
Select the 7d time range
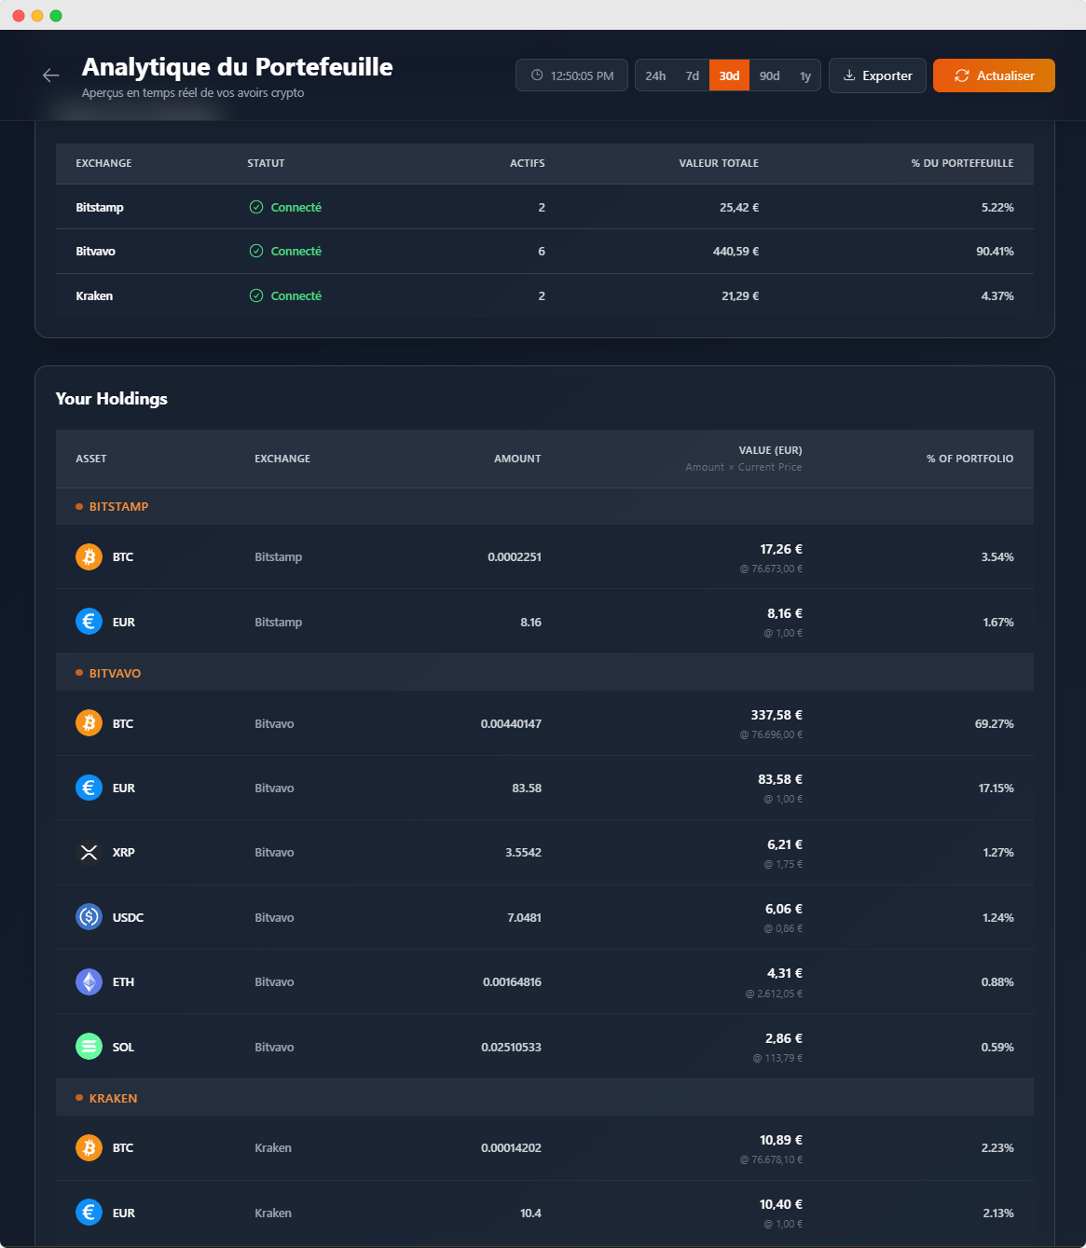point(693,75)
